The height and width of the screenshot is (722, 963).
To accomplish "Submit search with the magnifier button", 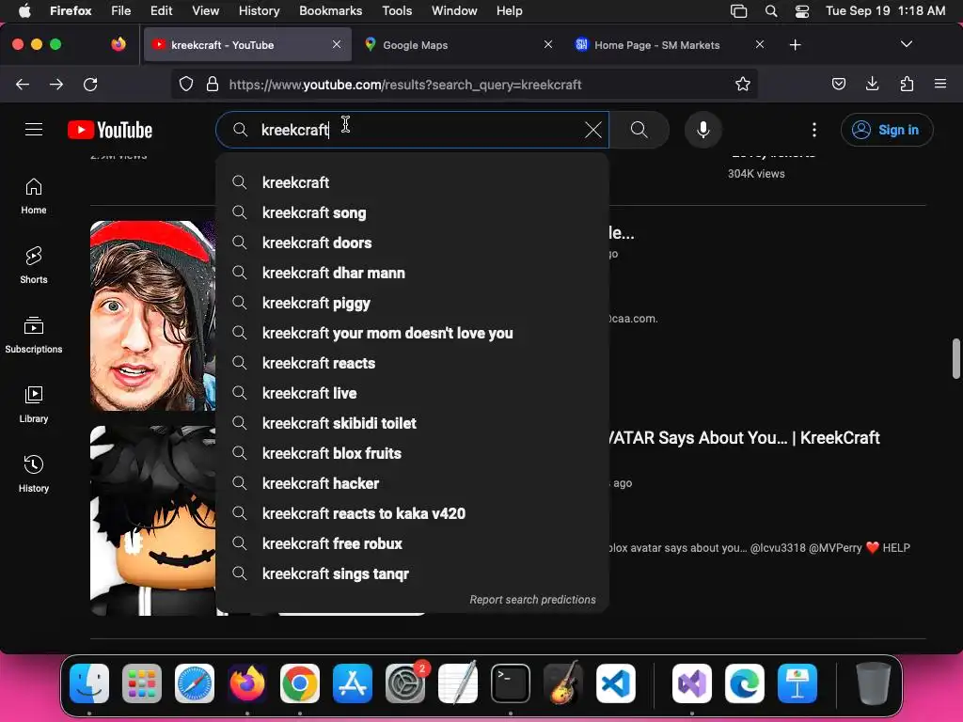I will 639,130.
